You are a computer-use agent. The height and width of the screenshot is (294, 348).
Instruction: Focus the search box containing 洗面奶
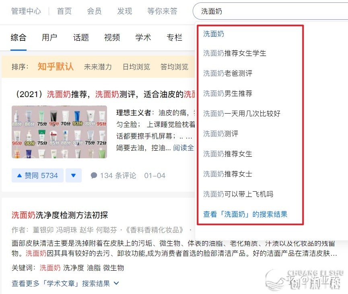click(x=270, y=11)
